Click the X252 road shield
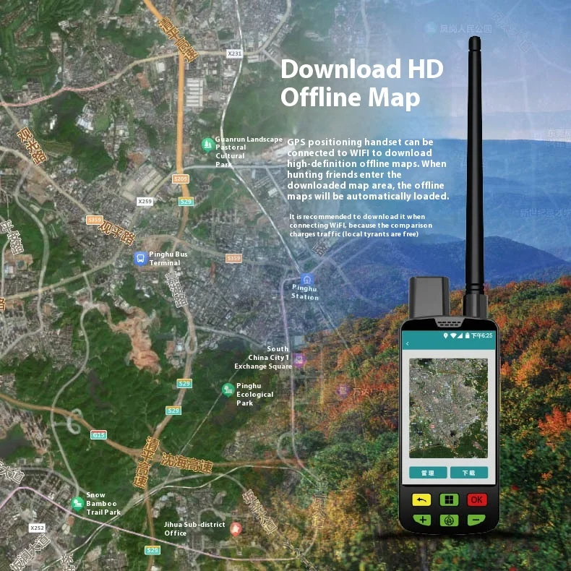Screen dimensions: 571x571 37,528
